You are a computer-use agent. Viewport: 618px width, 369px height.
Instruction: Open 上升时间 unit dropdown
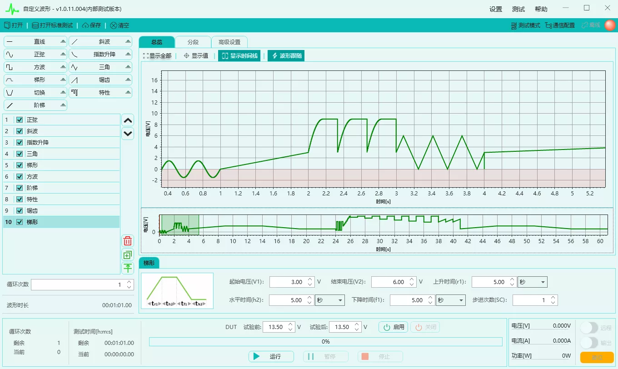pyautogui.click(x=533, y=282)
